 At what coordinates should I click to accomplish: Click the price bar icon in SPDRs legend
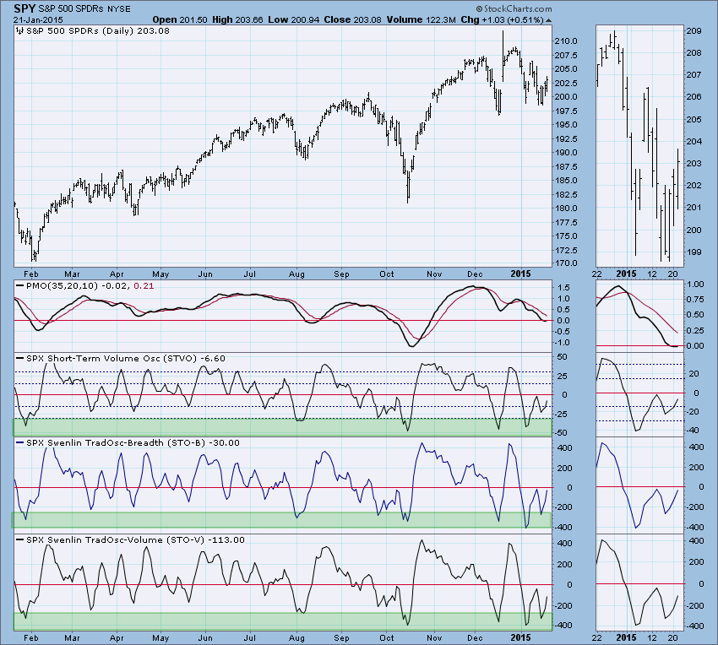19,31
